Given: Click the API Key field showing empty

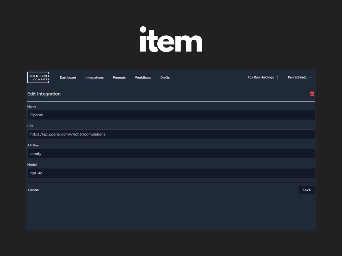Looking at the screenshot, I should click(171, 154).
